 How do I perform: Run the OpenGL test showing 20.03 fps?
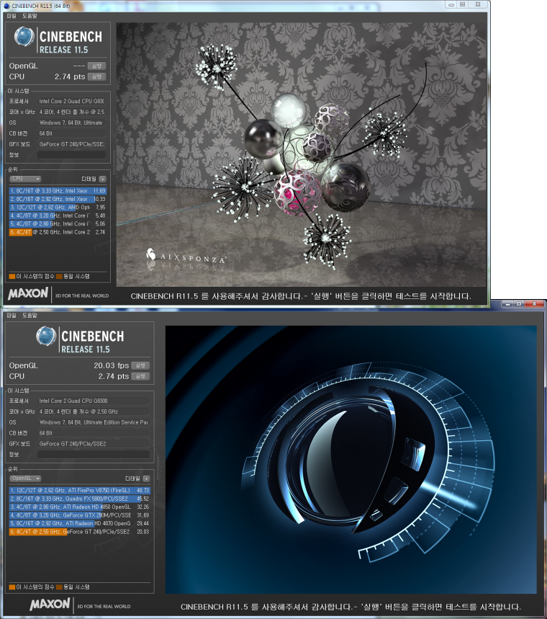point(140,365)
